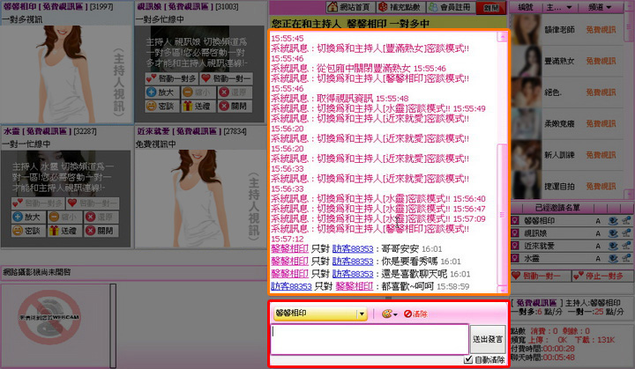Expand the 主 host filter dropdown
This screenshot has height=369, width=635.
(557, 7)
